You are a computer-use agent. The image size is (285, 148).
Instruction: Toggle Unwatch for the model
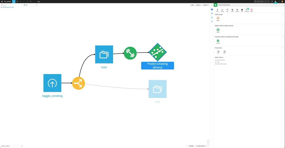click(x=237, y=10)
